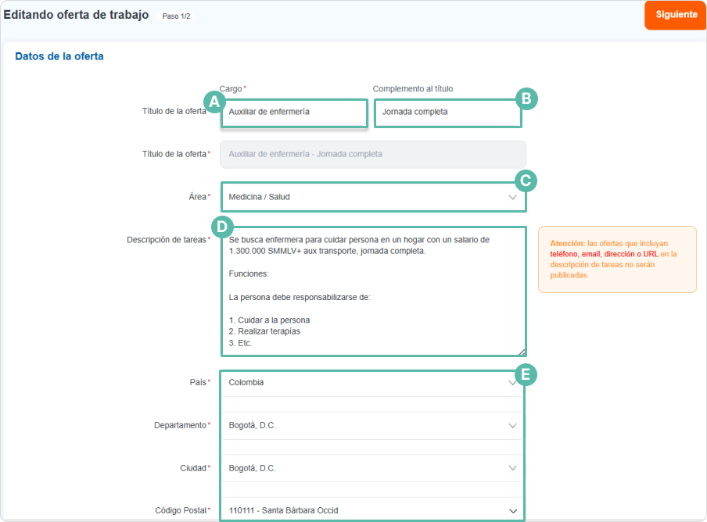Click the green marker labeled C
The image size is (707, 522).
pos(526,181)
